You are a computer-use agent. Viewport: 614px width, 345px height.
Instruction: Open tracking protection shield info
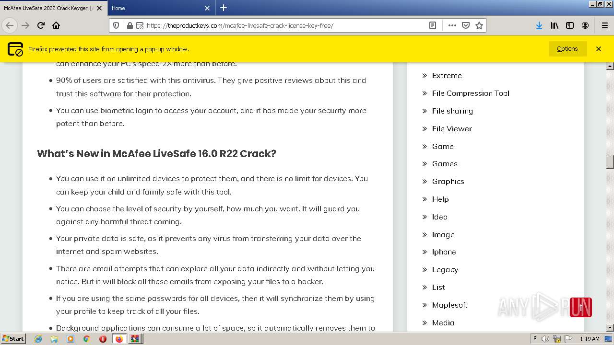pyautogui.click(x=116, y=25)
